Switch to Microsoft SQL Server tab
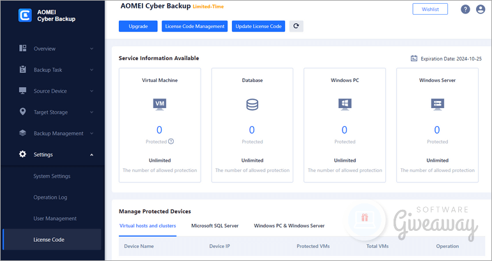 click(215, 226)
